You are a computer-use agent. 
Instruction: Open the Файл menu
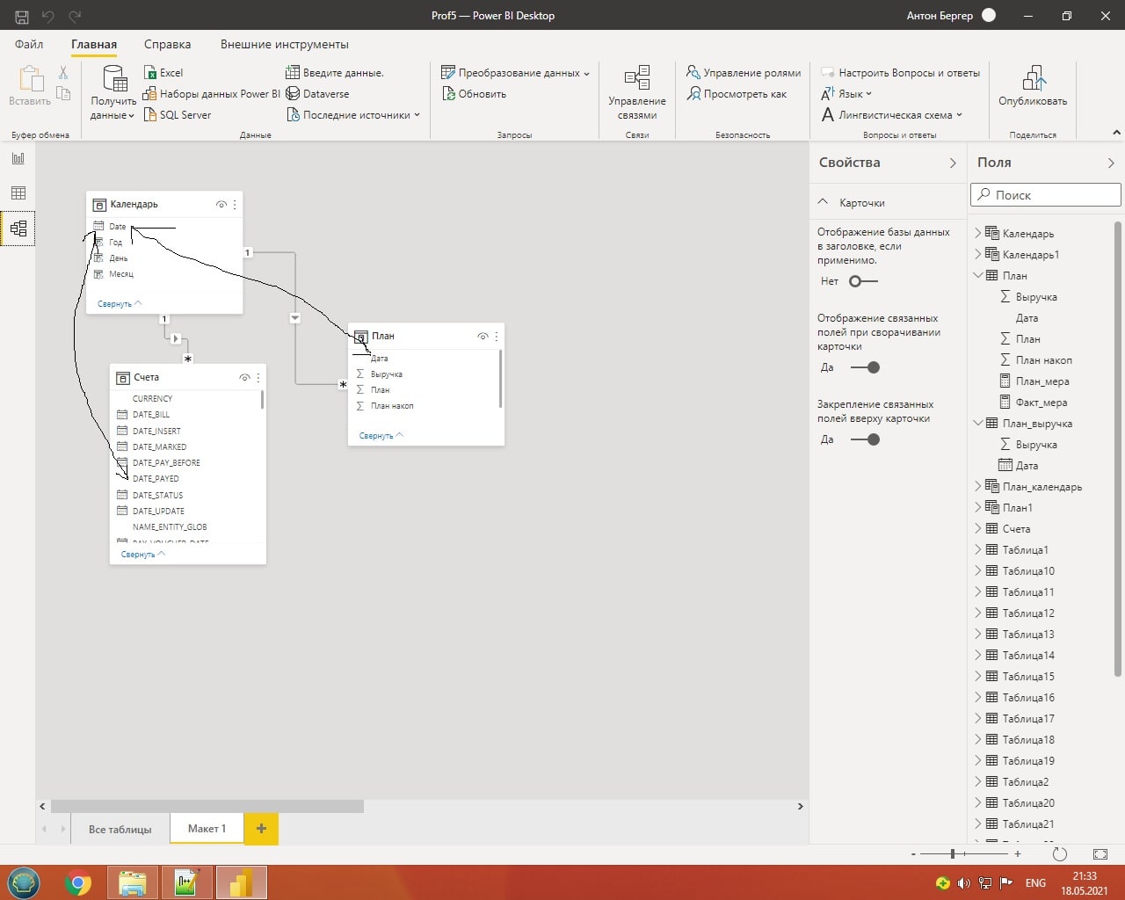29,44
